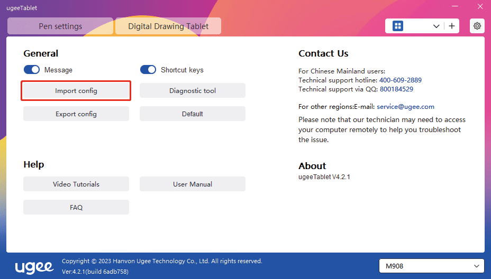This screenshot has width=491, height=279.
Task: Open Video Tutorials
Action: click(76, 184)
